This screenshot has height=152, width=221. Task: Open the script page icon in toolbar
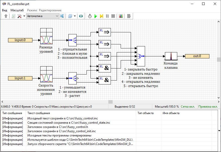(x=14, y=16)
